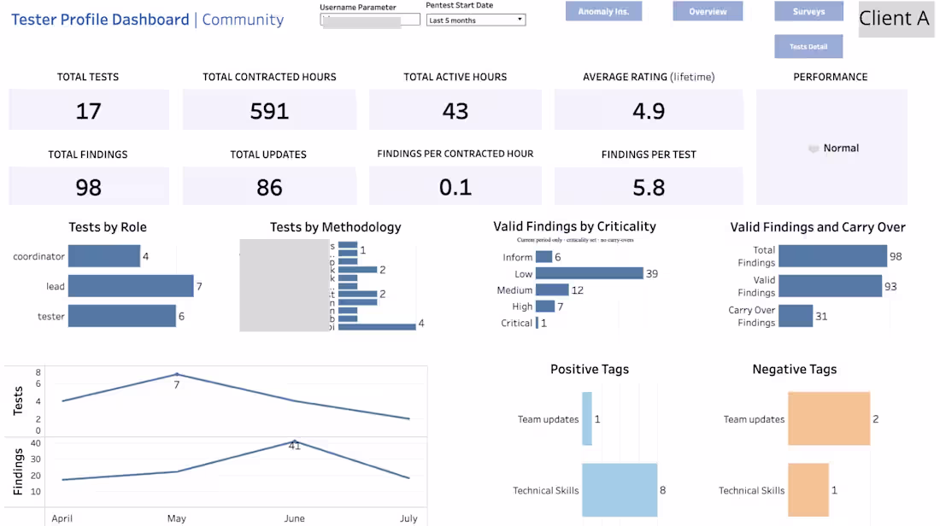This screenshot has width=940, height=526.
Task: Select the coordinator bar in Tests by Role
Action: [x=104, y=256]
